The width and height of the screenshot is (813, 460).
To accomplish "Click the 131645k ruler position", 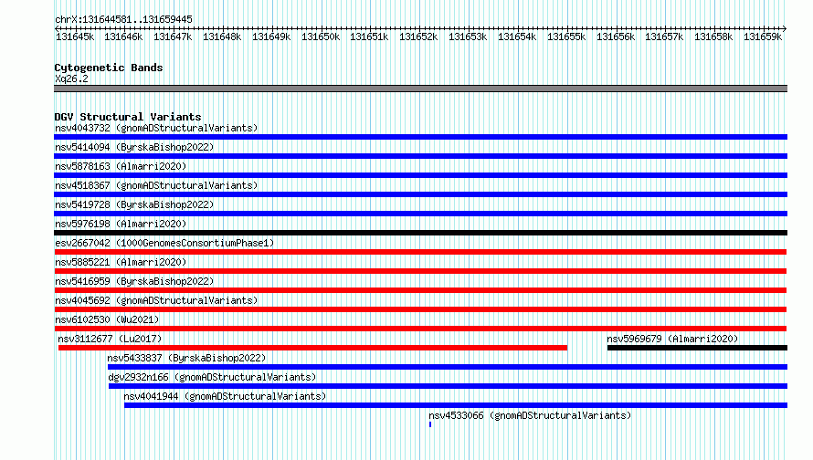I will point(75,37).
